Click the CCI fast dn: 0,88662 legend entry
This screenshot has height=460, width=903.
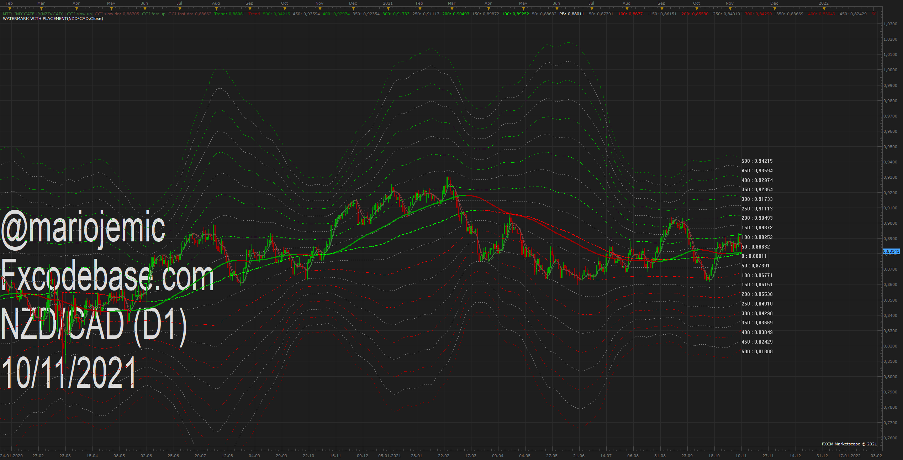click(x=190, y=14)
